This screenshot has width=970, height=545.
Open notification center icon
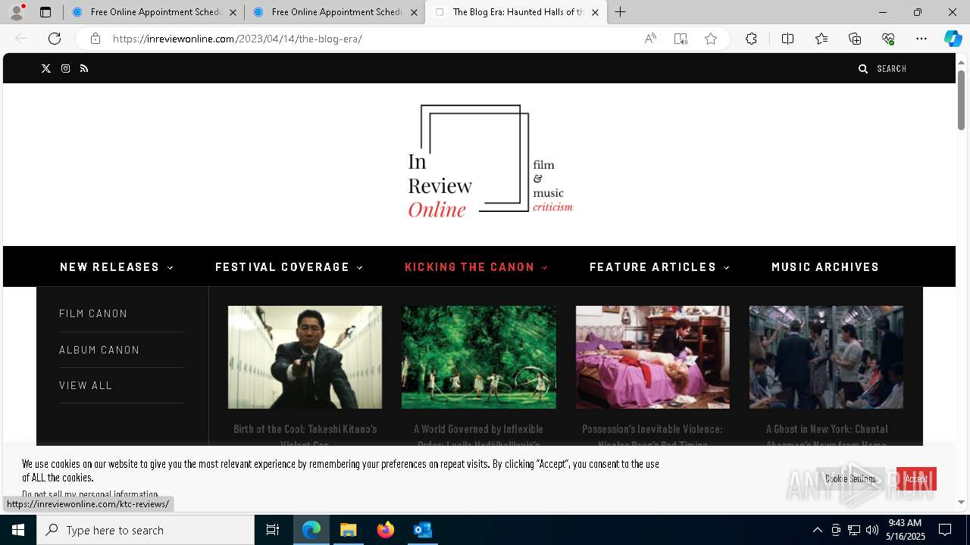pyautogui.click(x=945, y=530)
